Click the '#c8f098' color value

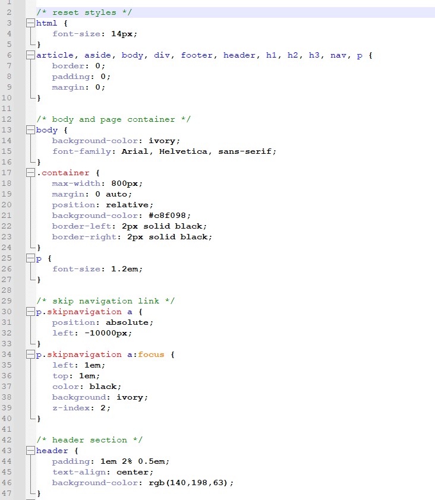point(167,215)
